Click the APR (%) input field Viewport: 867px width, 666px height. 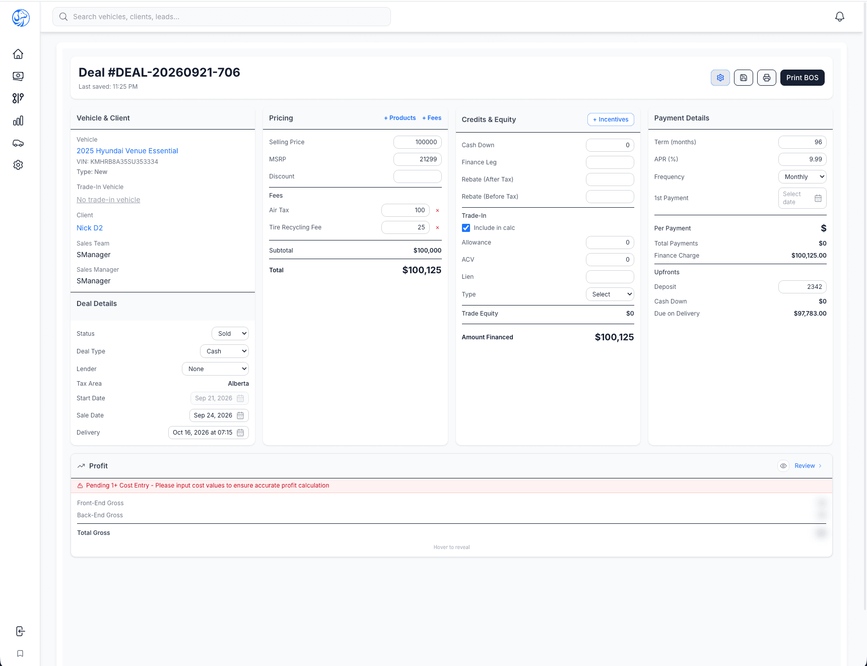pos(802,159)
